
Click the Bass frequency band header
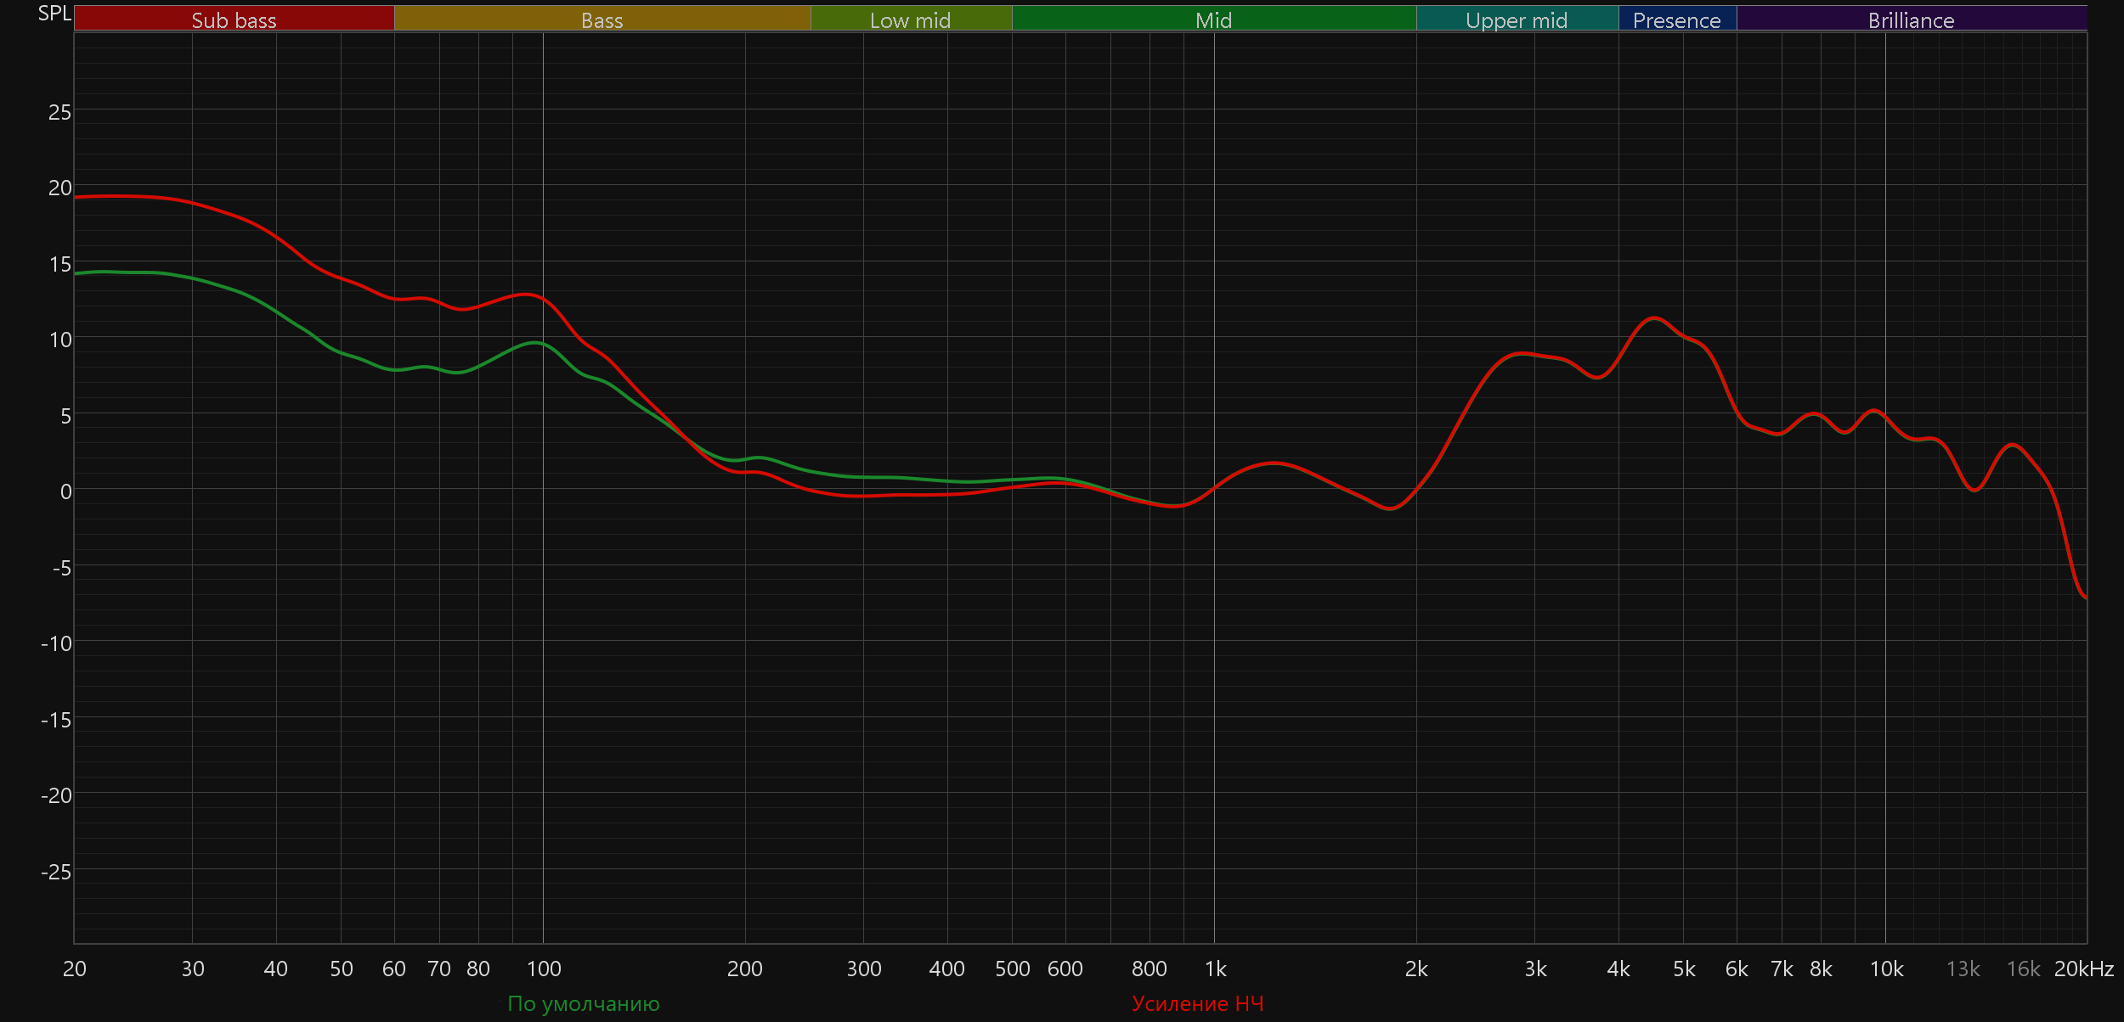(602, 20)
